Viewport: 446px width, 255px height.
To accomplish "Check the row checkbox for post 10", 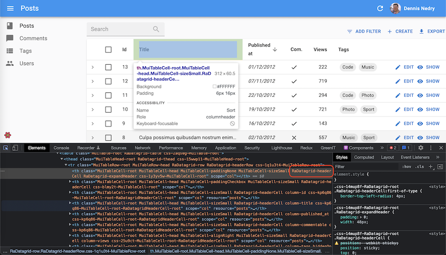I will tap(109, 109).
